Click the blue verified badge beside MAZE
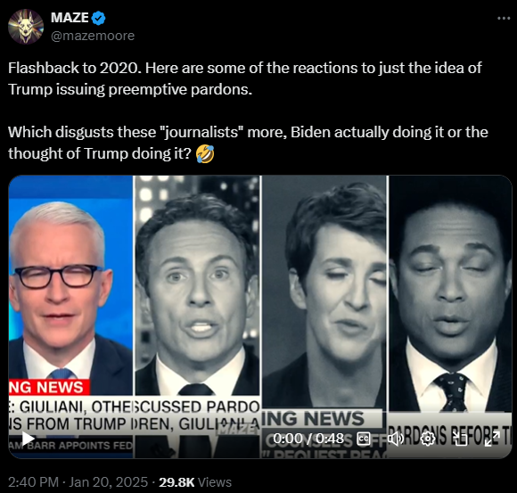This screenshot has width=517, height=493. [x=98, y=18]
